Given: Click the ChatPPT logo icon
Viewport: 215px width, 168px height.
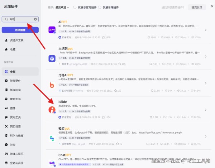Looking at the screenshot, I should pyautogui.click(x=52, y=163).
